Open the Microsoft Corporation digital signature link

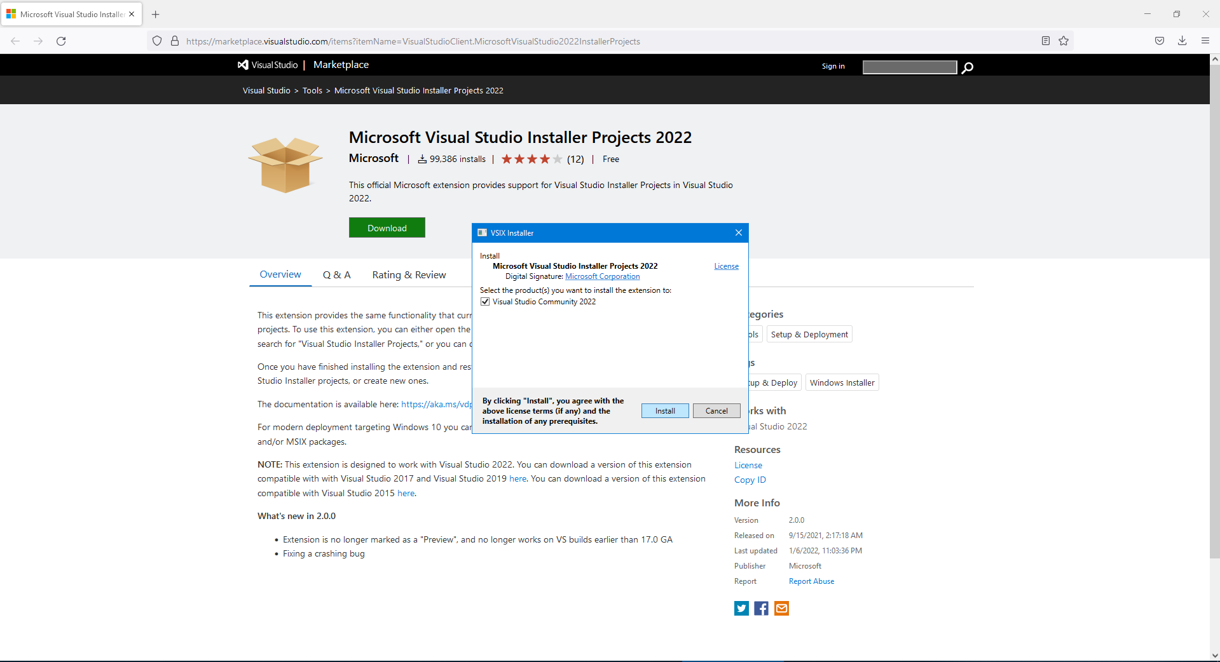point(603,276)
